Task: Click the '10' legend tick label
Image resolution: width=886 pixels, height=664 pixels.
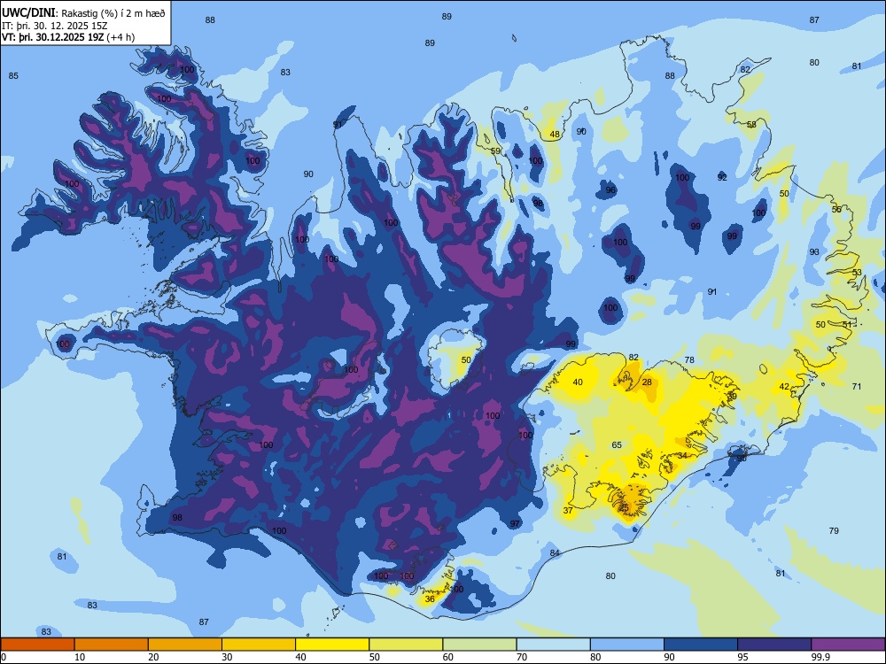Action: 80,657
